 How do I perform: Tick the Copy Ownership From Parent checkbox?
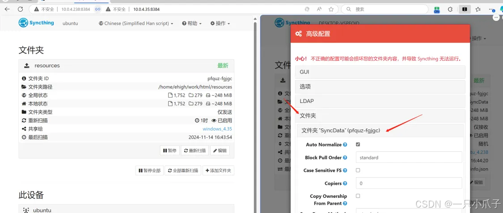pos(358,196)
